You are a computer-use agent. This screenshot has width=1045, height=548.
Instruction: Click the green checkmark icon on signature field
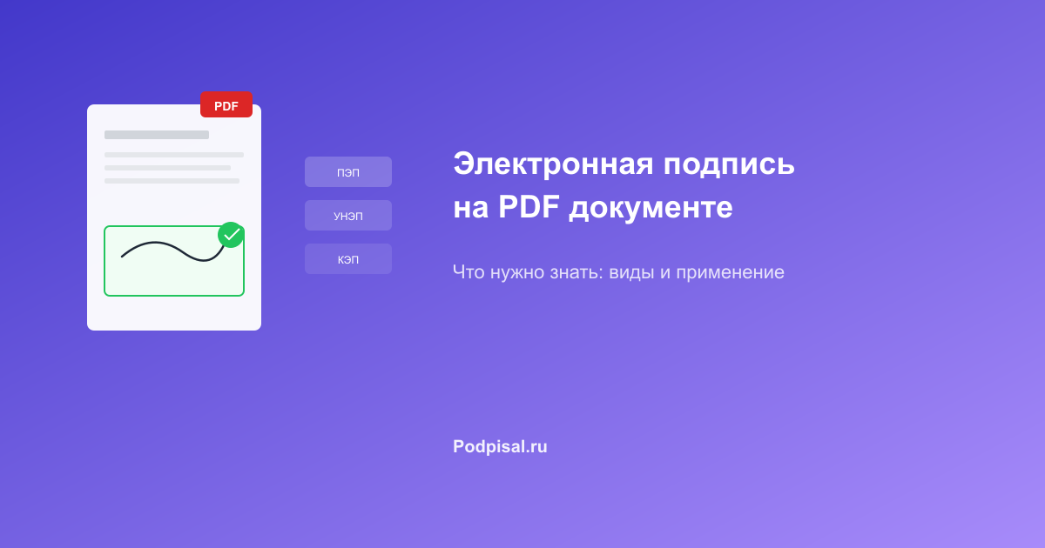click(231, 235)
